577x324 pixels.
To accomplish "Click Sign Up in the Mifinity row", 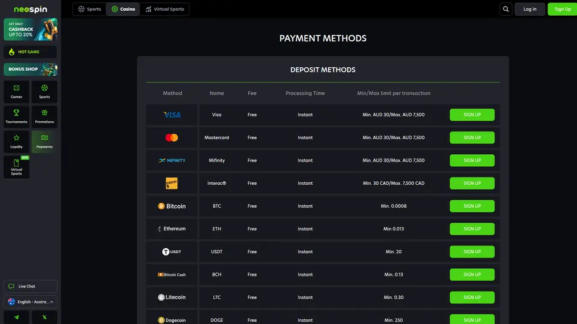I will click(x=472, y=161).
